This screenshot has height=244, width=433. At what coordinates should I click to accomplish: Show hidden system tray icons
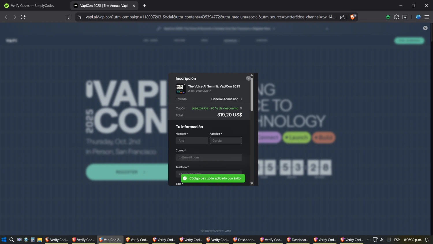point(368,240)
